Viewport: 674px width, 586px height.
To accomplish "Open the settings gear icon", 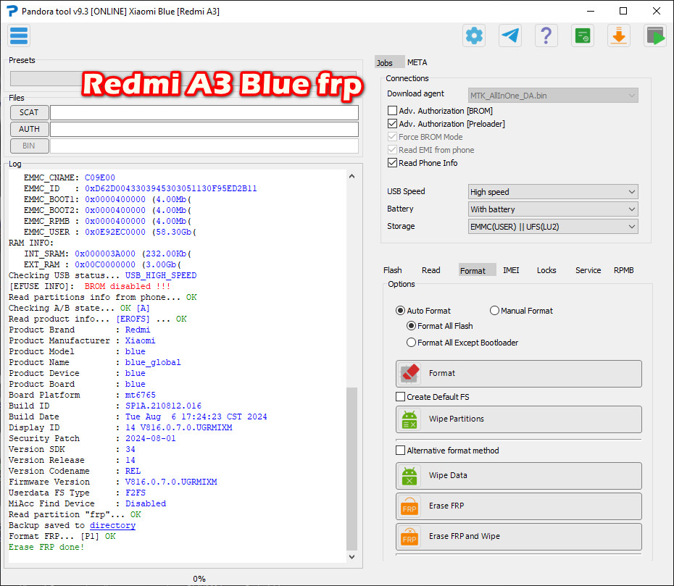I will (474, 35).
